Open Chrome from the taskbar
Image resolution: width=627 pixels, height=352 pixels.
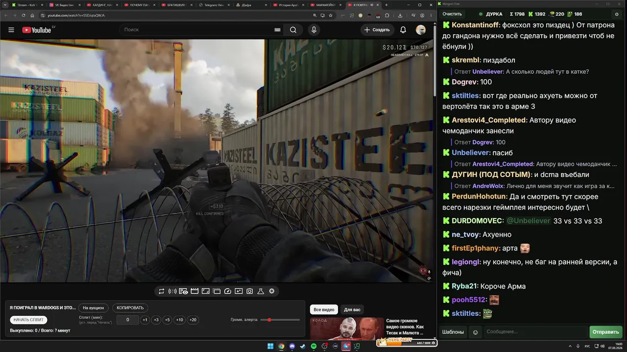(x=281, y=347)
